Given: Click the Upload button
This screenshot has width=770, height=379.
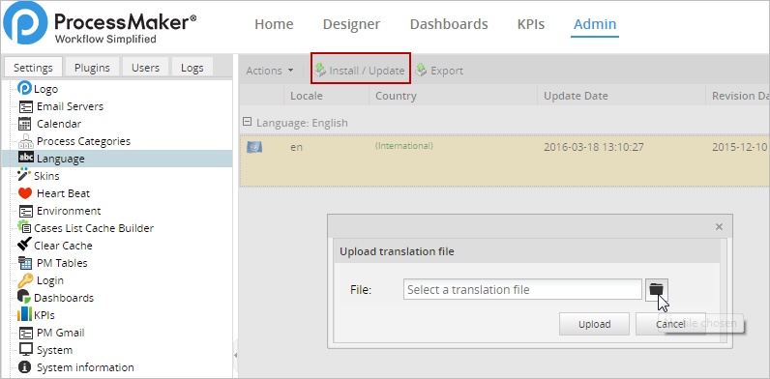Looking at the screenshot, I should (594, 324).
